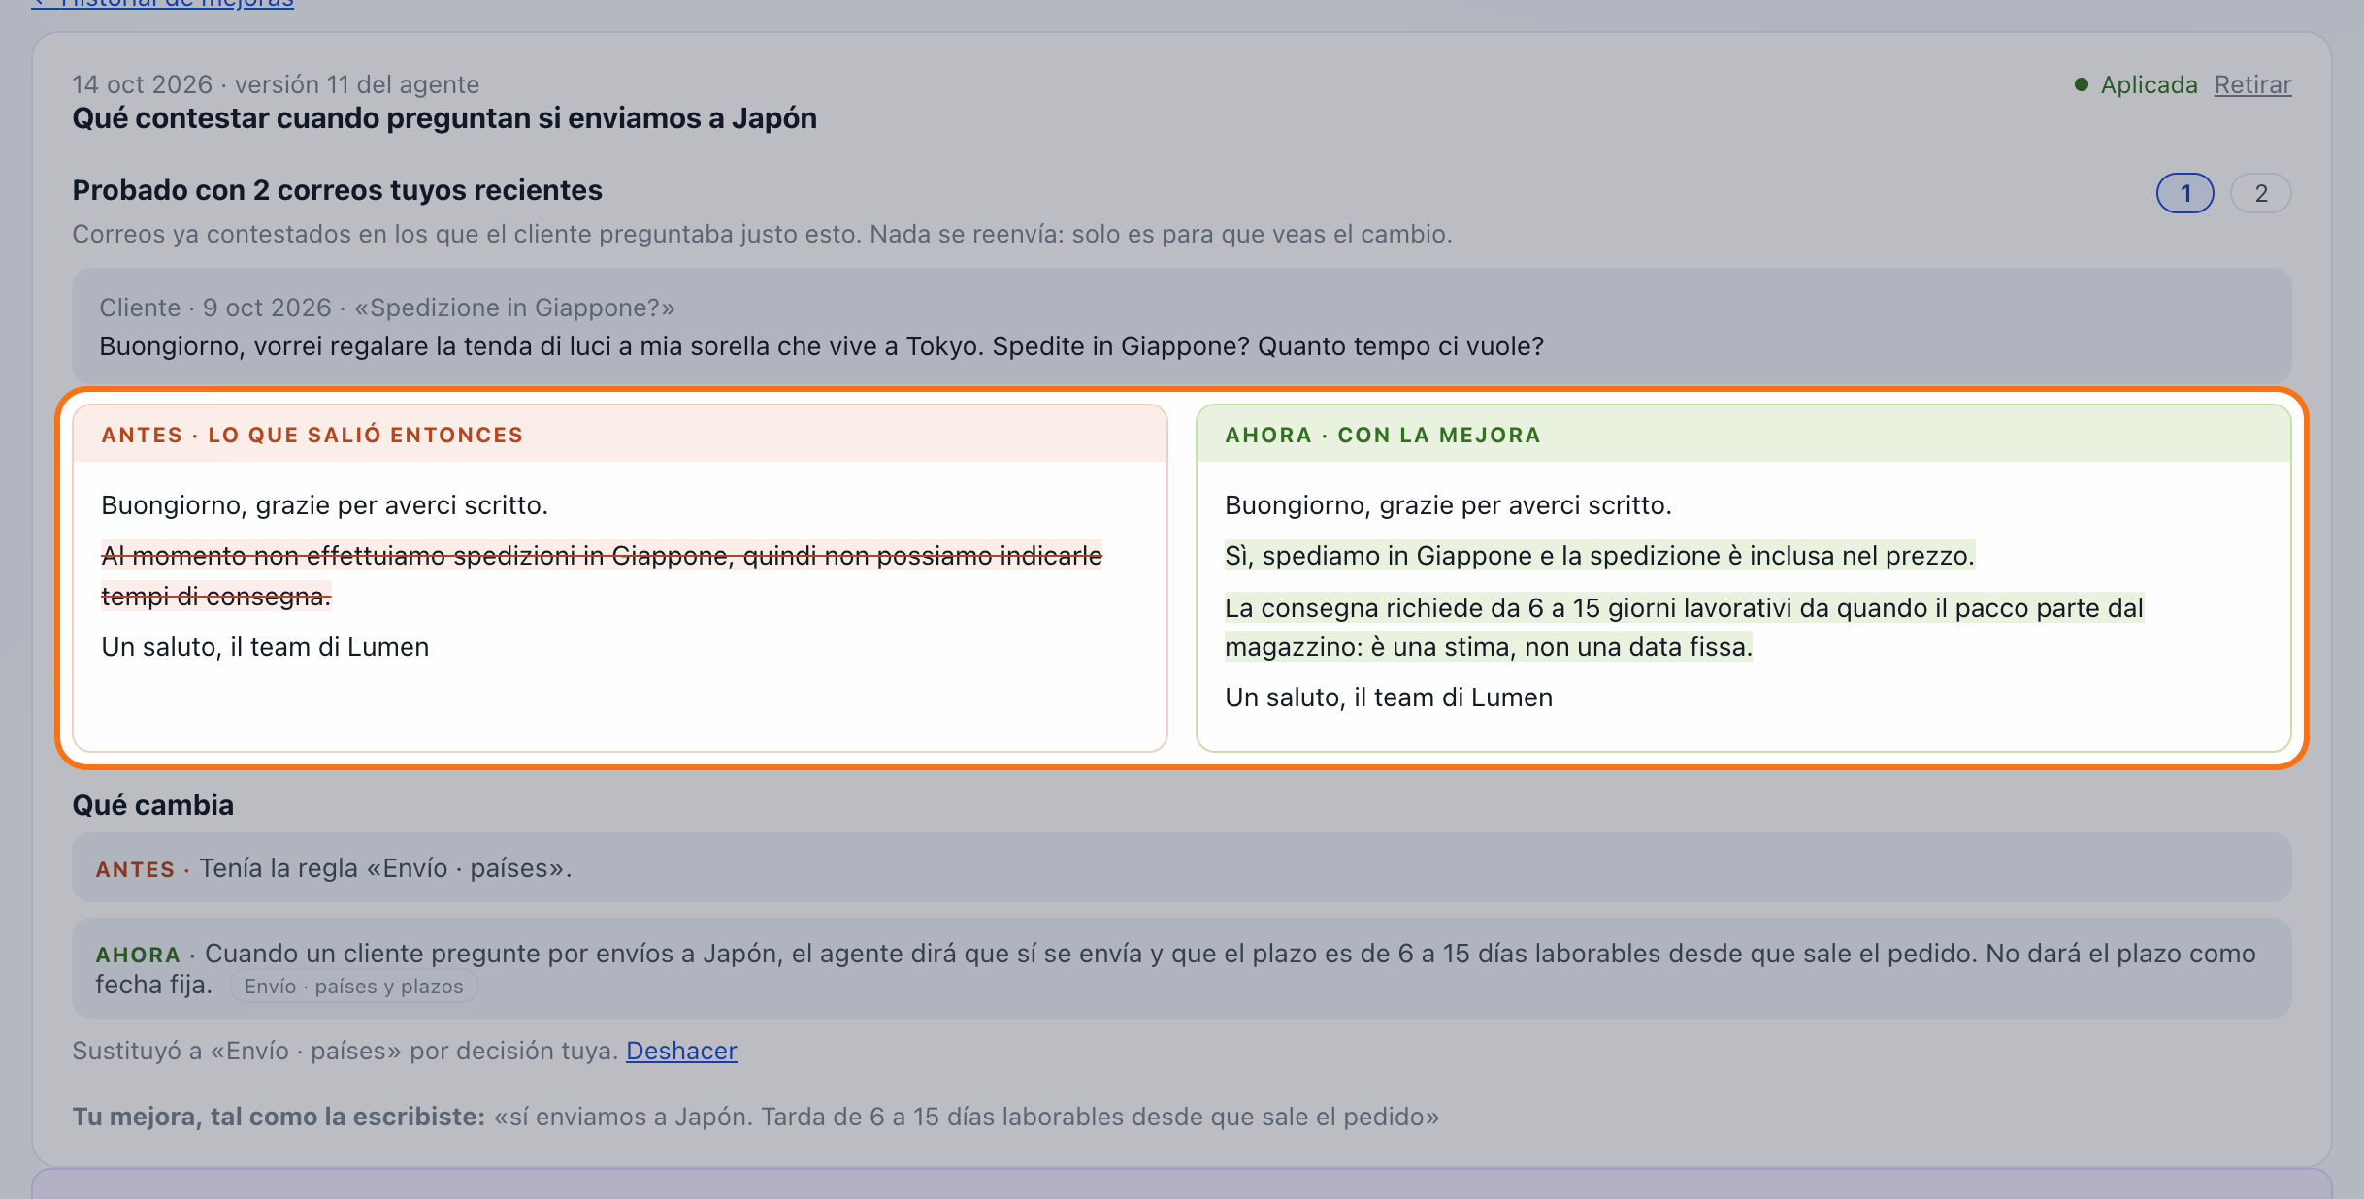Switch to test email page 2
The height and width of the screenshot is (1199, 2364).
[x=2261, y=193]
